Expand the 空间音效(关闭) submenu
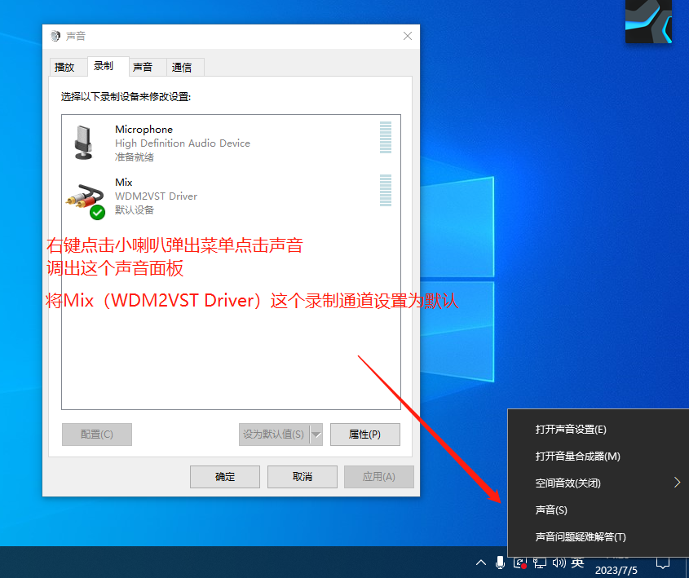Viewport: 689px width, 578px height. coord(676,483)
